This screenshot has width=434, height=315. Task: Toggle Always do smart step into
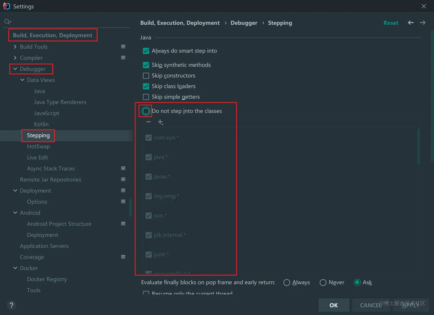pyautogui.click(x=146, y=51)
